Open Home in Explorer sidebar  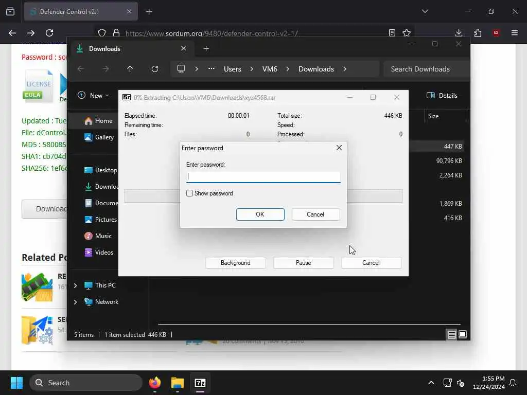98,121
